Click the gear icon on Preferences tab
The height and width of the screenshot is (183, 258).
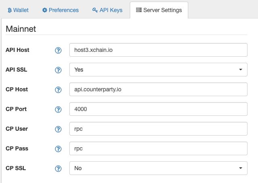click(x=45, y=10)
